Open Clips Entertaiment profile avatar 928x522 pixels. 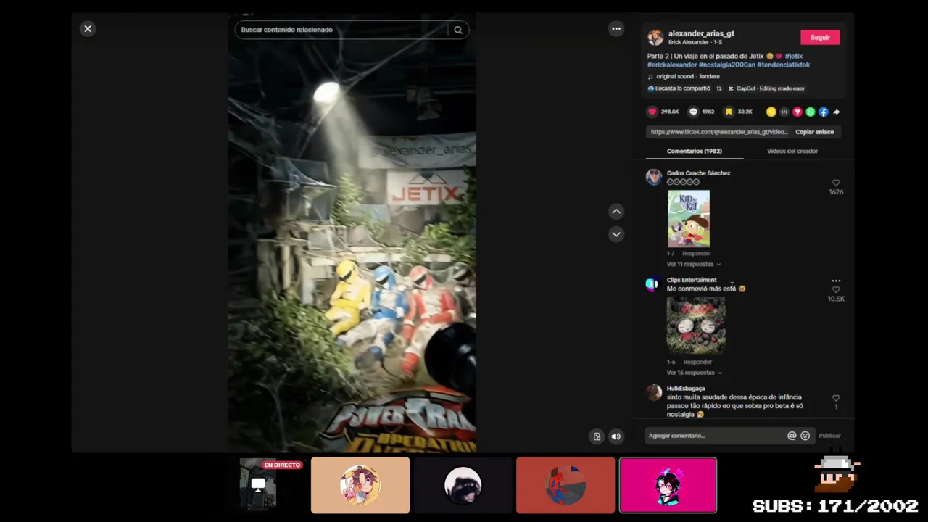pyautogui.click(x=653, y=283)
